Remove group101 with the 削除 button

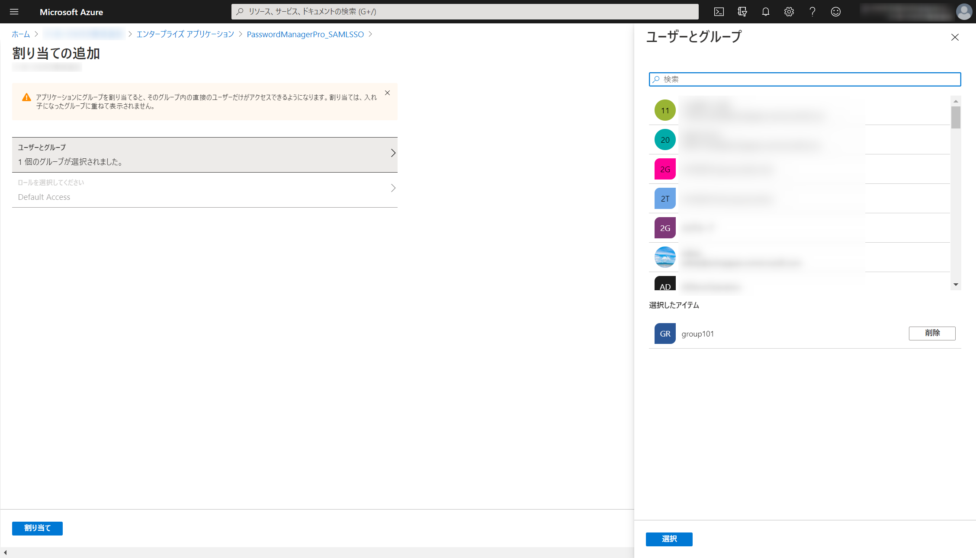tap(932, 333)
